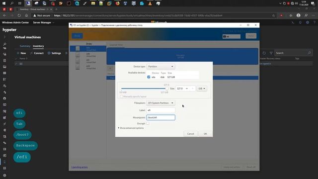318x179 pixels.
Task: Open the browser profile avatar
Action: pos(298,15)
